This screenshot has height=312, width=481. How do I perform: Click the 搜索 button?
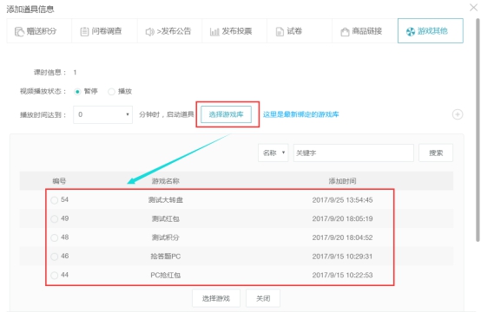[x=436, y=153]
